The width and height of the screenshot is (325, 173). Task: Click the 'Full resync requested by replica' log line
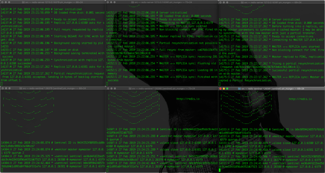coord(52,31)
